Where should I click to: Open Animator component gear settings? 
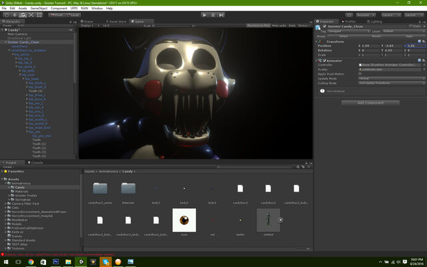click(x=424, y=61)
